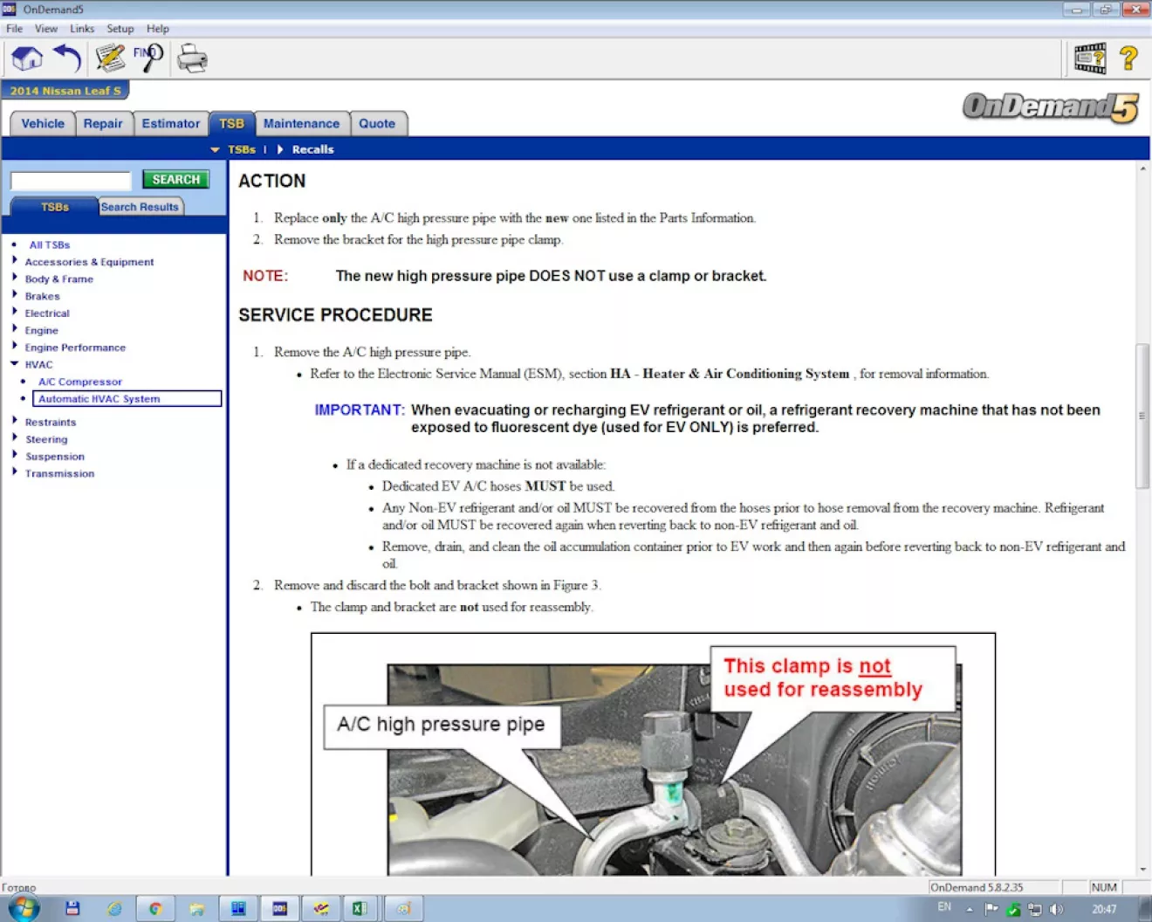Go to the Home screen icon
1152x922 pixels.
click(x=26, y=58)
